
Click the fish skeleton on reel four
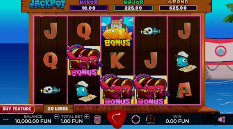click(150, 31)
